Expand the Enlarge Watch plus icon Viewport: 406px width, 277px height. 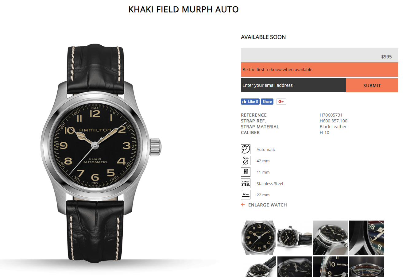tap(243, 205)
